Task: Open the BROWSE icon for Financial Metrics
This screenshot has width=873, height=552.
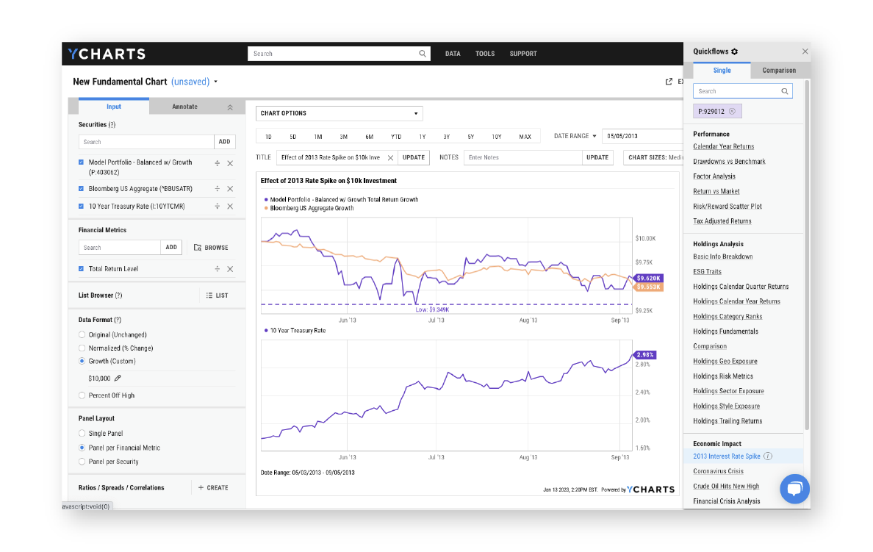Action: click(197, 247)
